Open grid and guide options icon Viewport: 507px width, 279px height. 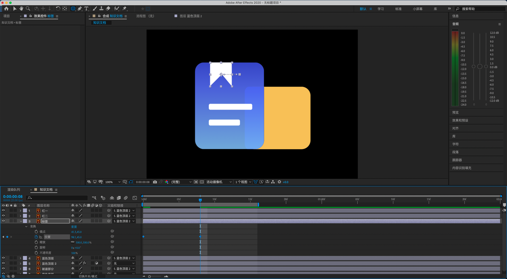[x=125, y=182]
